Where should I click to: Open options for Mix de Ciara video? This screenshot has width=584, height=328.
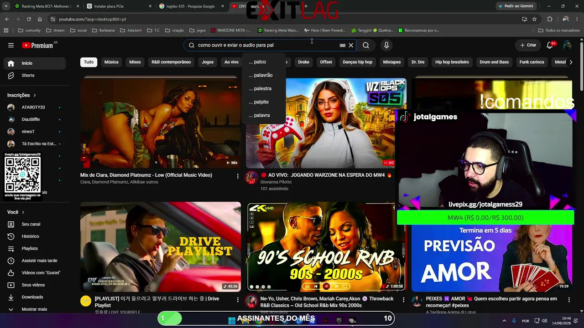click(x=238, y=176)
